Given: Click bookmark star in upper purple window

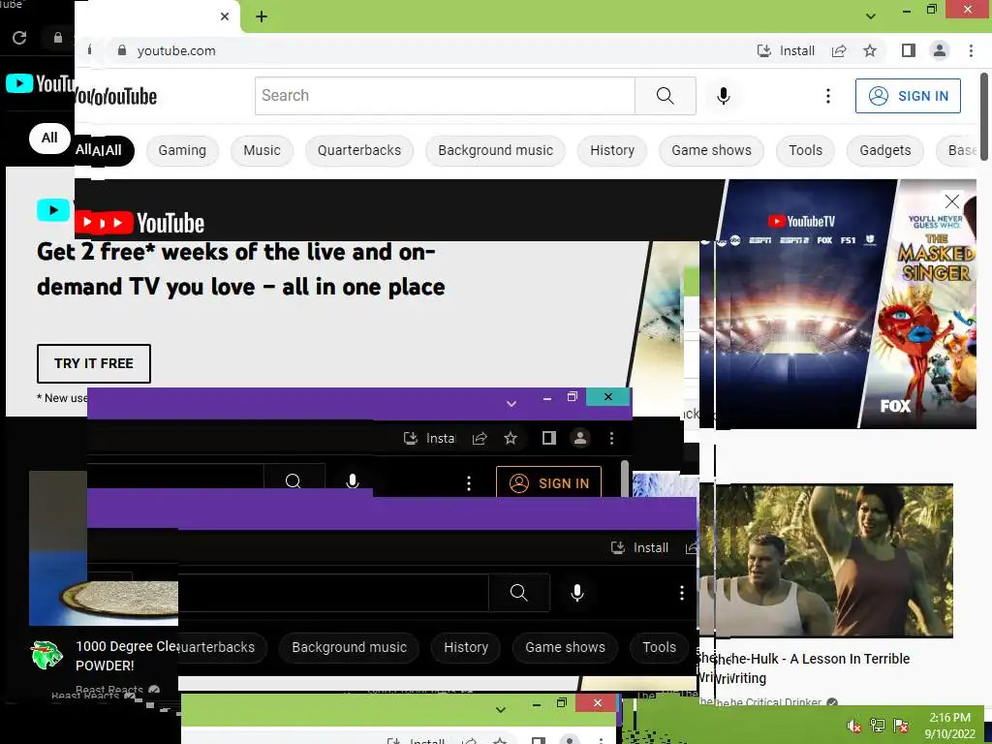Looking at the screenshot, I should [x=511, y=439].
